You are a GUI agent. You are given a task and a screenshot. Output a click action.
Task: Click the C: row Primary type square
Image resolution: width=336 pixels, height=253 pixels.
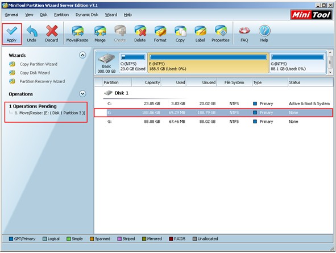point(255,103)
